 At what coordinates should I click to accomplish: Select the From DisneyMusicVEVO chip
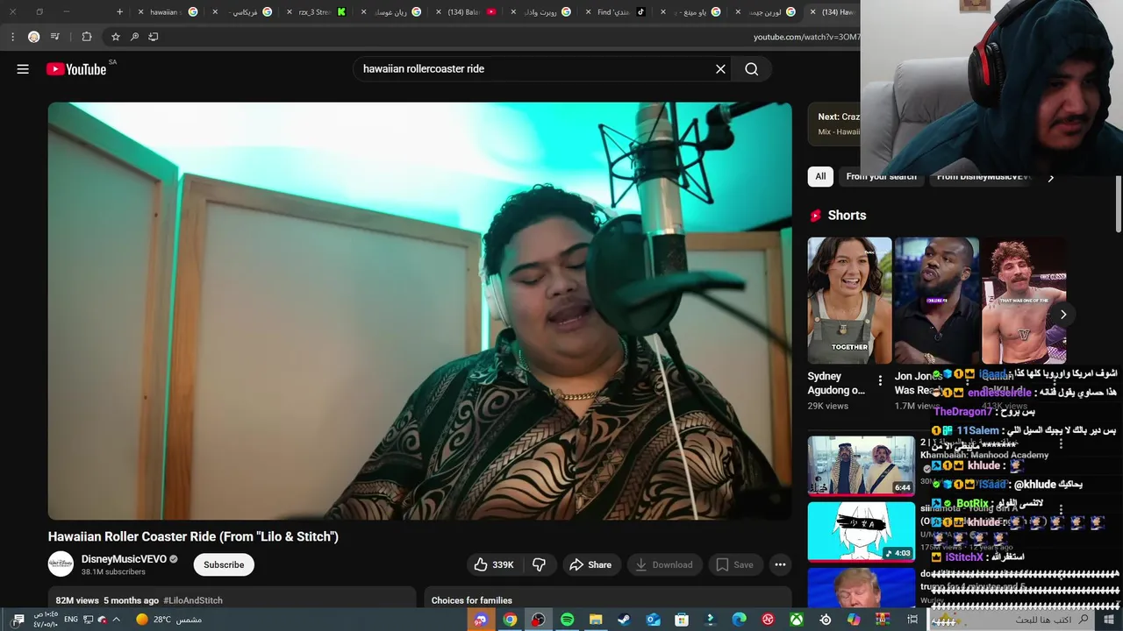[x=983, y=176]
